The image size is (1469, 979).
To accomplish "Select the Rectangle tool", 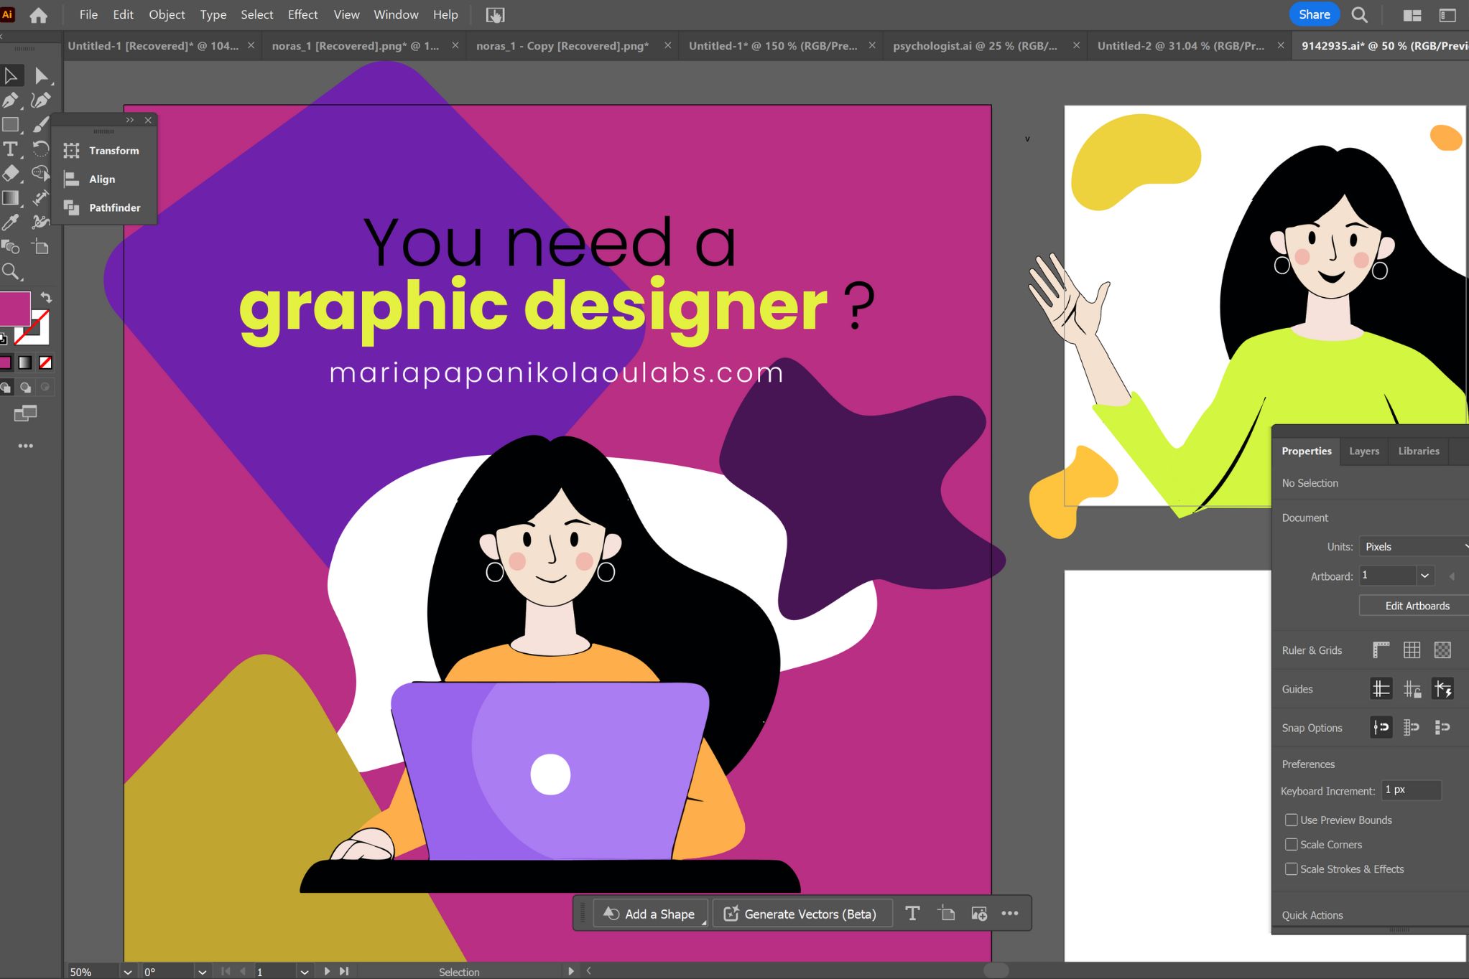I will point(10,125).
